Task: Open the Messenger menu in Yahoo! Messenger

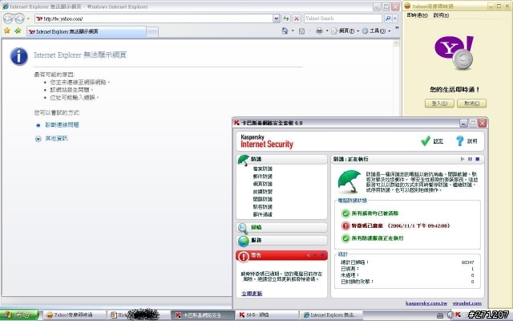Action: (x=417, y=15)
